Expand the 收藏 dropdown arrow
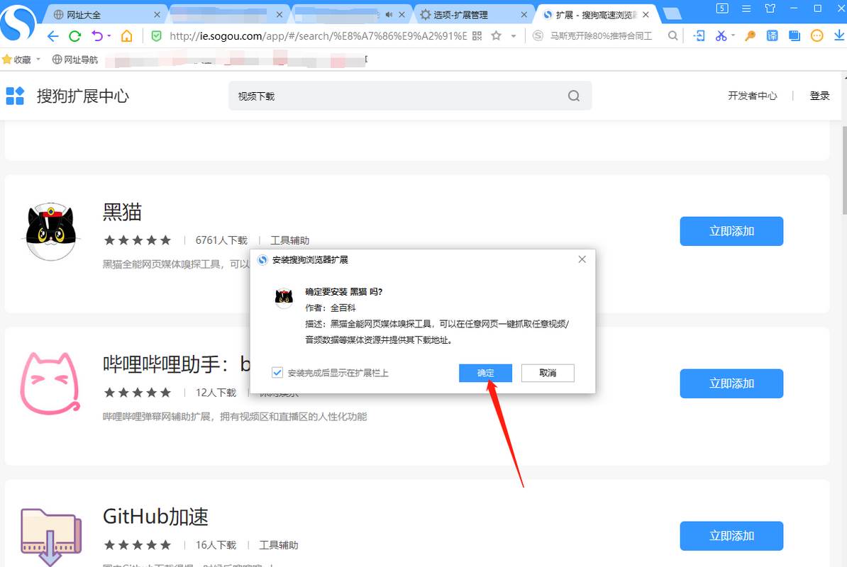 [x=38, y=60]
